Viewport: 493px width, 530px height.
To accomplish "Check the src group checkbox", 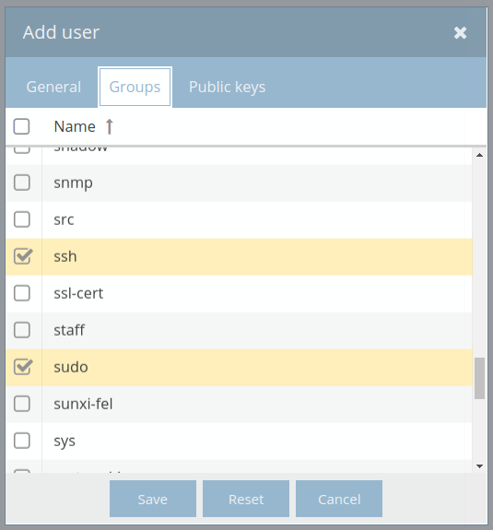I will (22, 219).
